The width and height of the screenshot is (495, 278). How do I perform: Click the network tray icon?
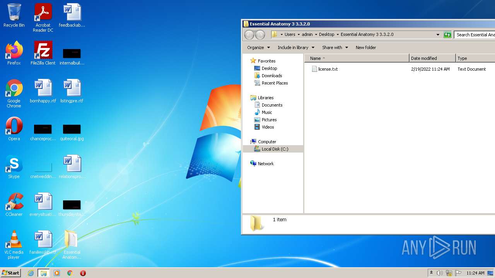(x=449, y=273)
